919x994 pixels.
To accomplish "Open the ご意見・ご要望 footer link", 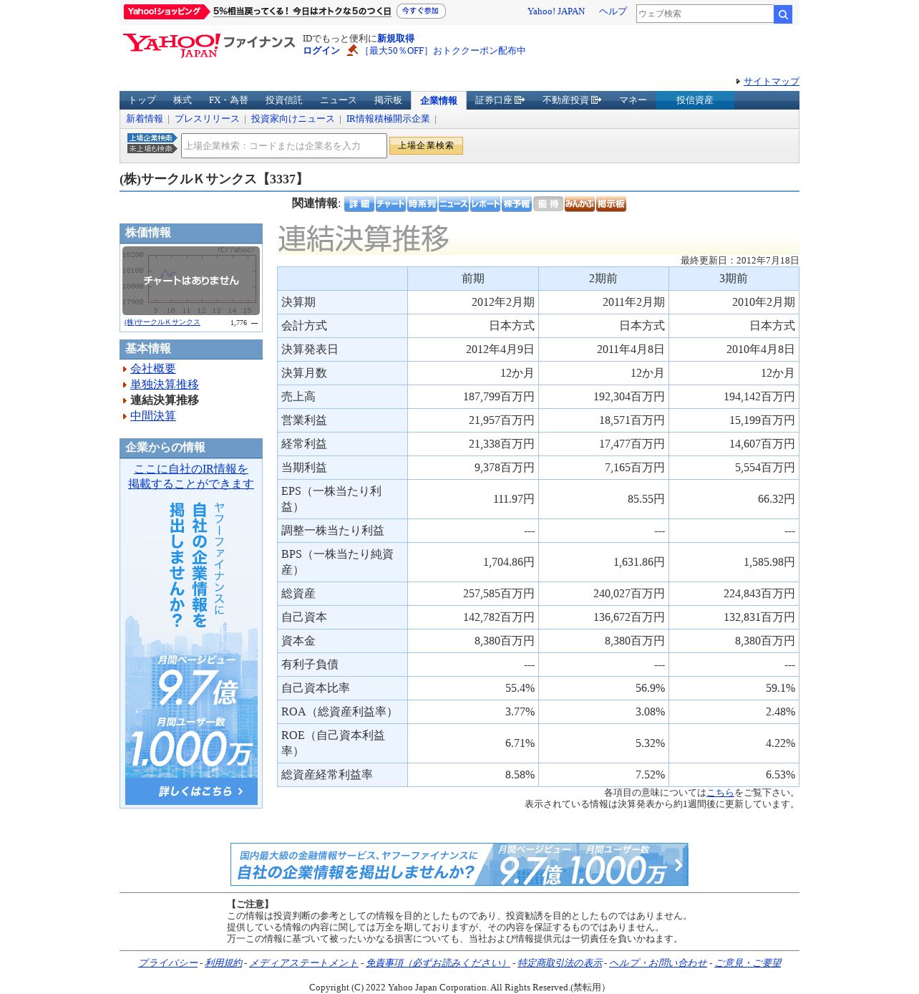I will point(748,963).
